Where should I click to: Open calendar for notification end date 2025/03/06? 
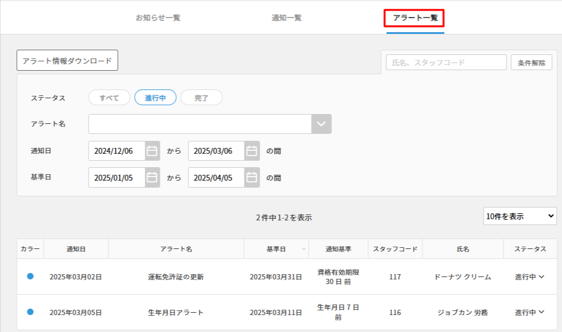[252, 151]
